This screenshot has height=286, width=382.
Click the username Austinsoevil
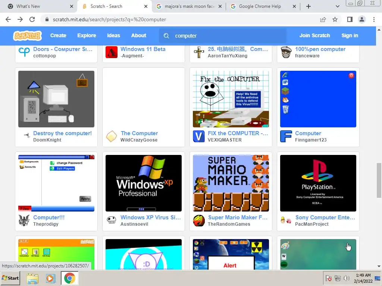click(x=134, y=224)
